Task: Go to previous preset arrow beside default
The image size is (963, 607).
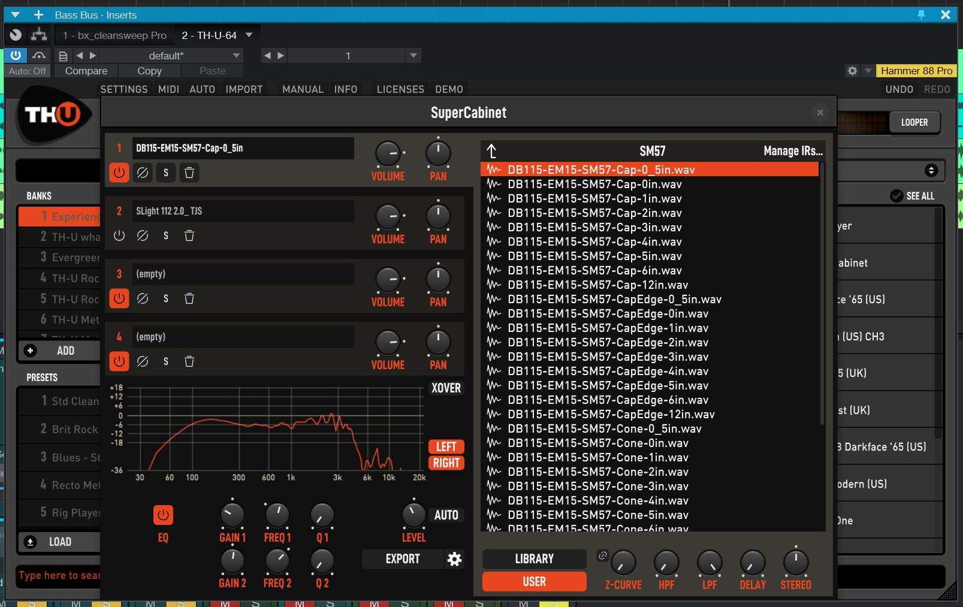Action: click(80, 56)
